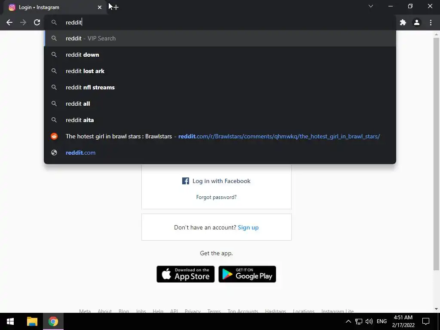Open the reddit.com URL suggestion

220,153
